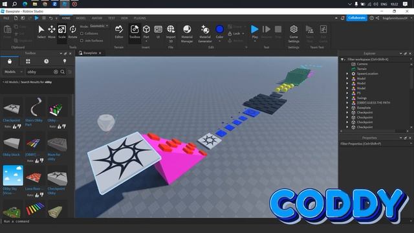Image resolution: width=414 pixels, height=233 pixels.
Task: Switch to the AVATAR ribbon tab
Action: 97,18
